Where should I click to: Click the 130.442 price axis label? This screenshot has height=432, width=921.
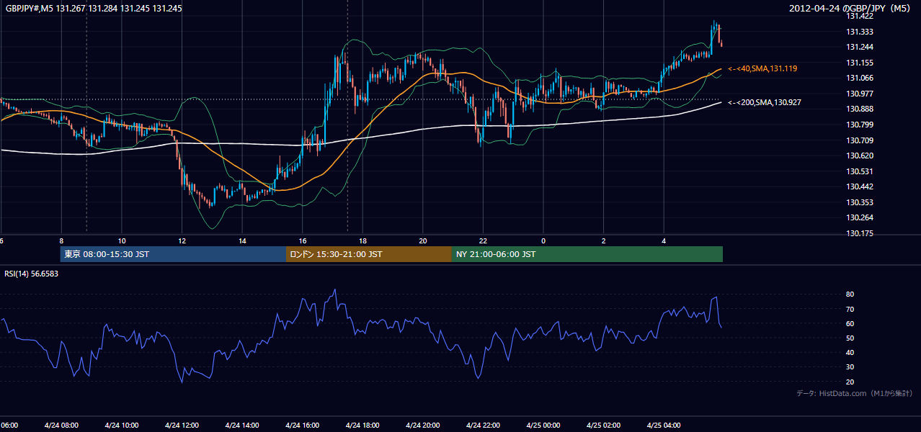coord(860,186)
